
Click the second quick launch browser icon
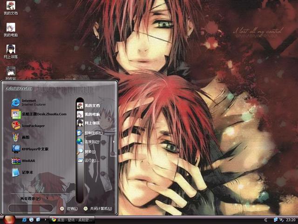pyautogui.click(x=31, y=220)
